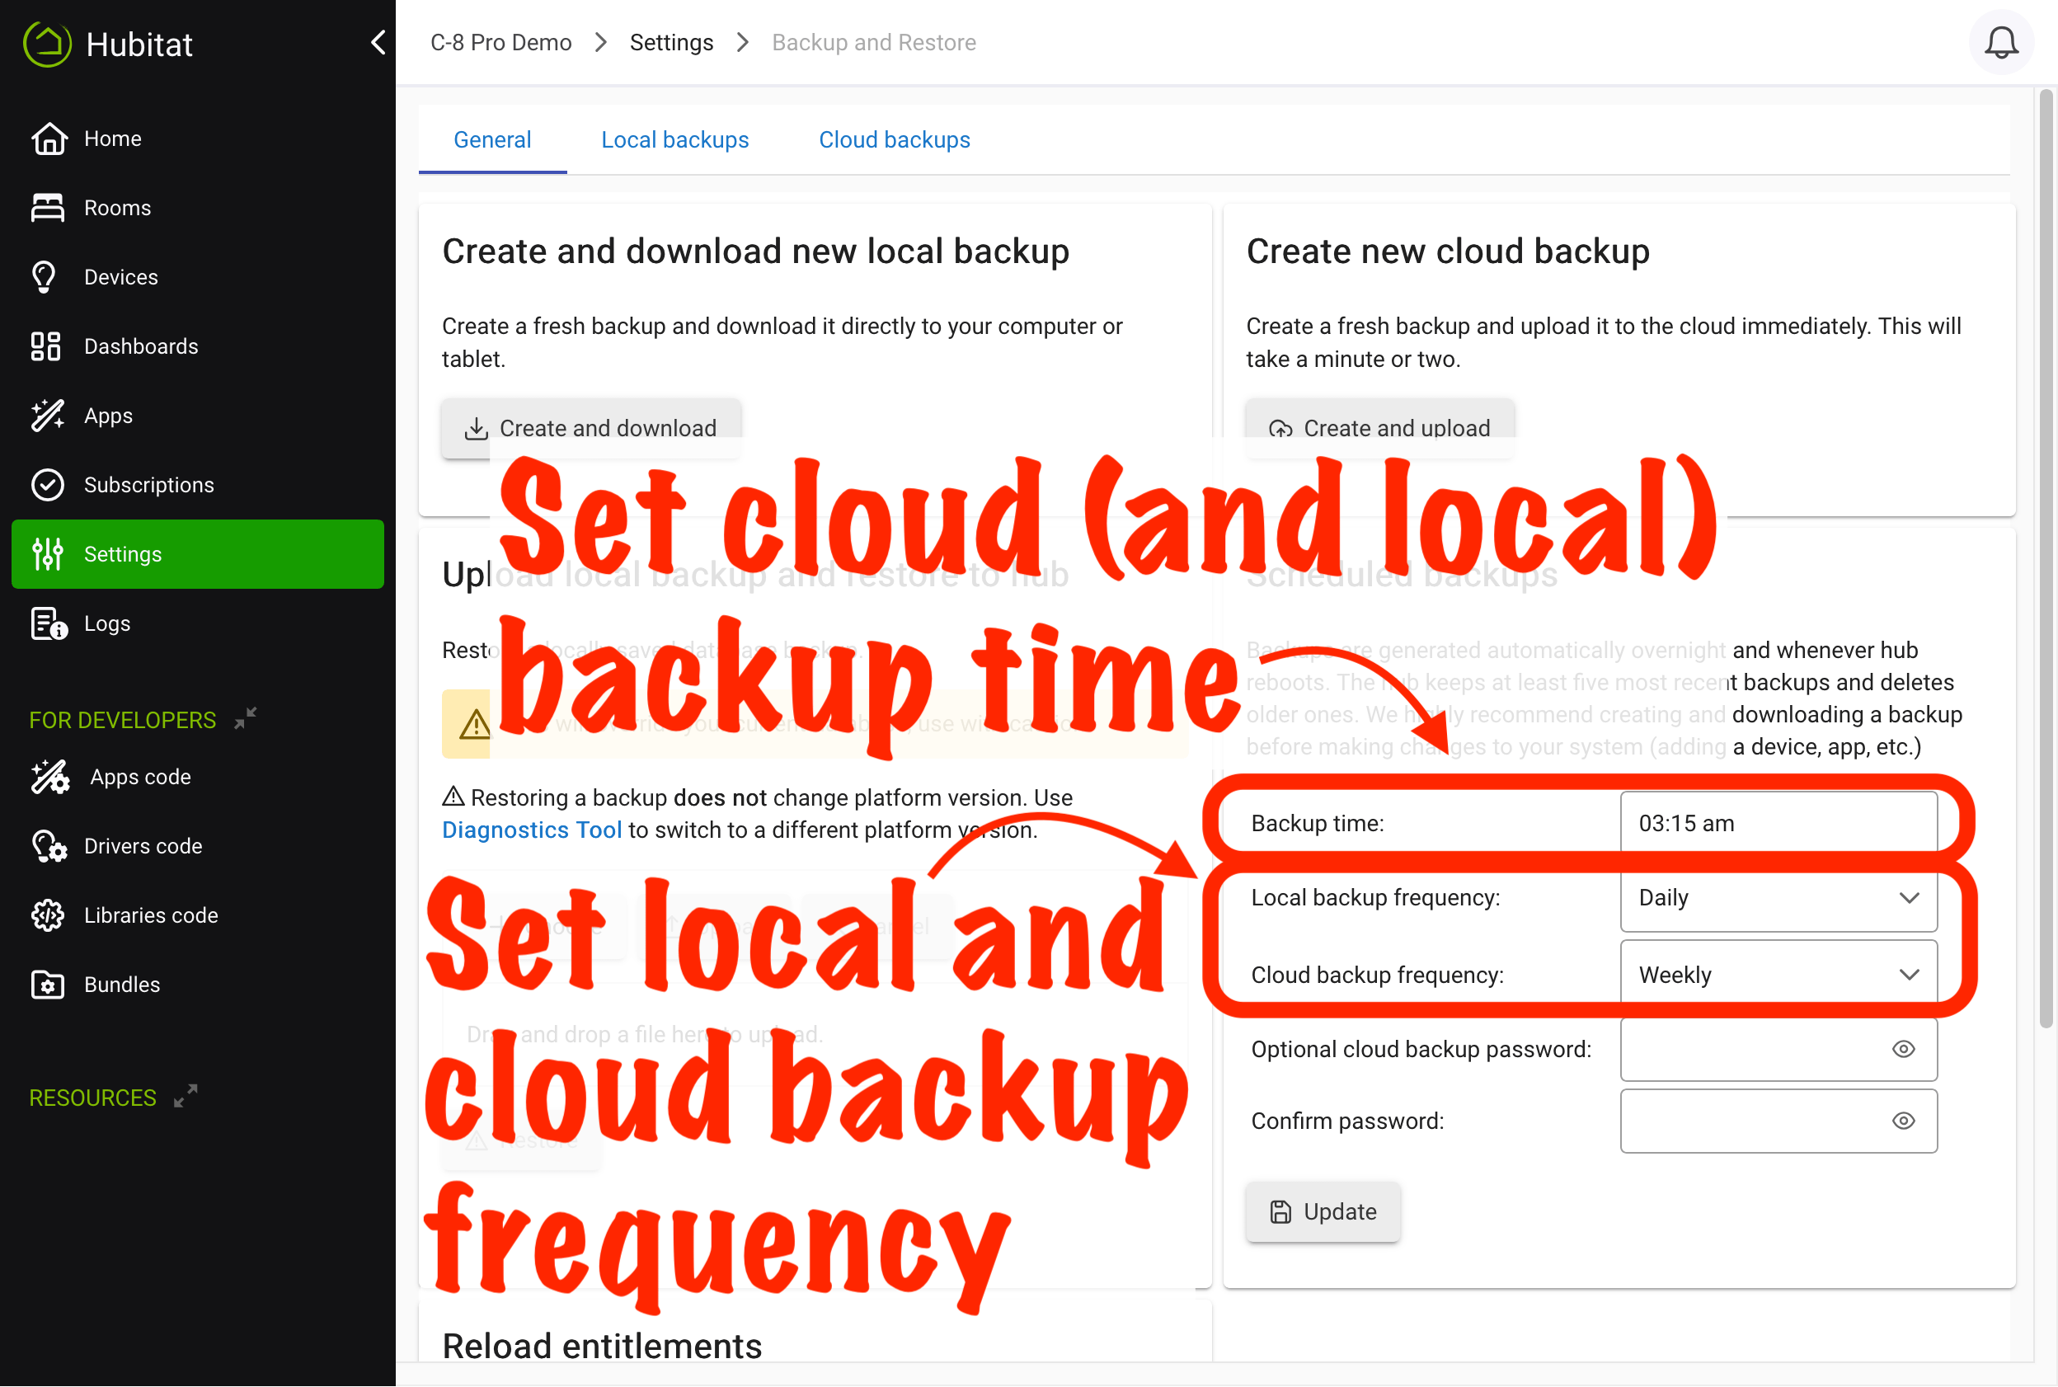Open Apps code in developer section
Image resolution: width=2058 pixels, height=1387 pixels.
click(197, 777)
